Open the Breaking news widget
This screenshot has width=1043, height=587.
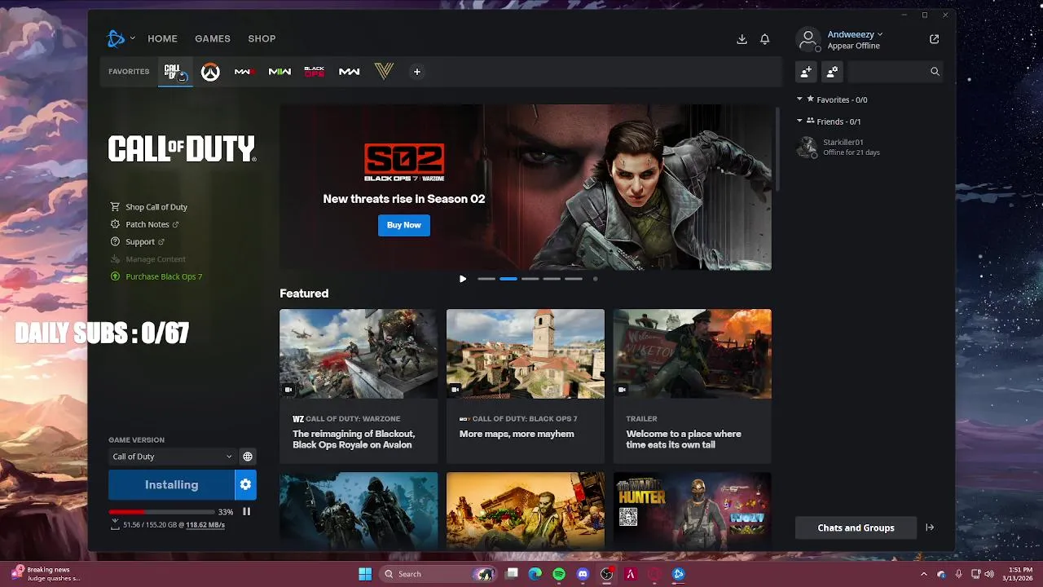46,574
